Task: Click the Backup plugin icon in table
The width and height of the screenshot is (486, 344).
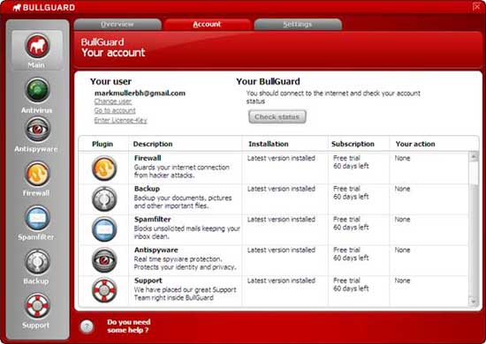Action: [x=104, y=198]
